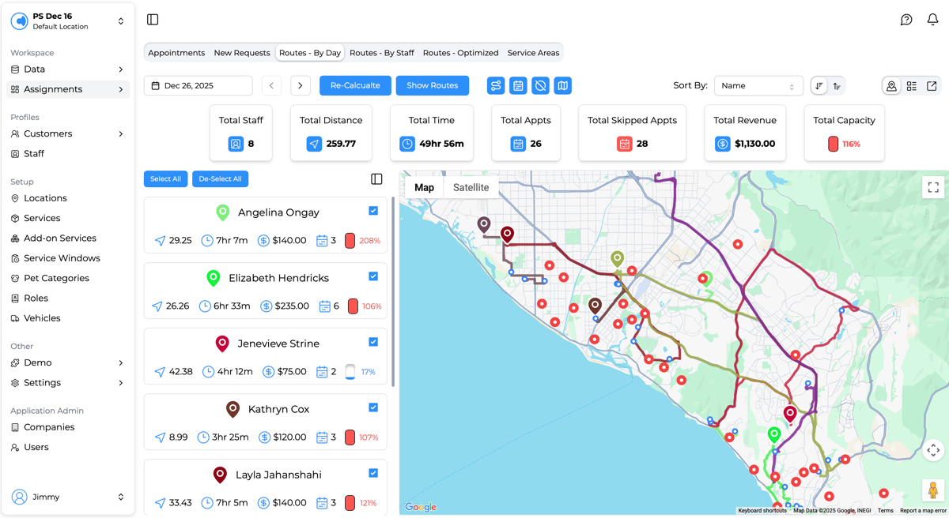The width and height of the screenshot is (949, 518).
Task: Switch to list view icon
Action: (x=912, y=86)
